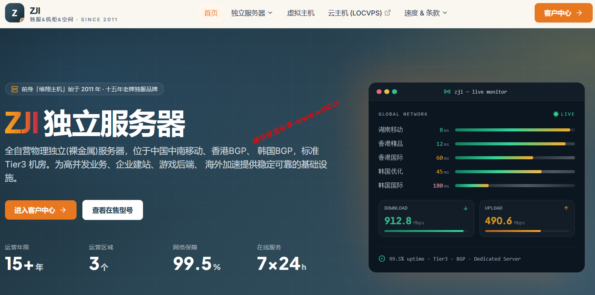This screenshot has width=595, height=295.
Task: Click the 香港国际 label
Action: (x=390, y=157)
